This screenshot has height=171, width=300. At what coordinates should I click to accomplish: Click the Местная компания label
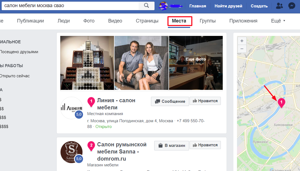[x=105, y=114]
